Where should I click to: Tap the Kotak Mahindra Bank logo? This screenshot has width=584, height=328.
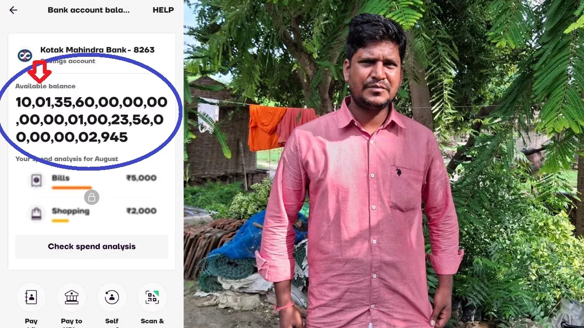click(x=25, y=55)
